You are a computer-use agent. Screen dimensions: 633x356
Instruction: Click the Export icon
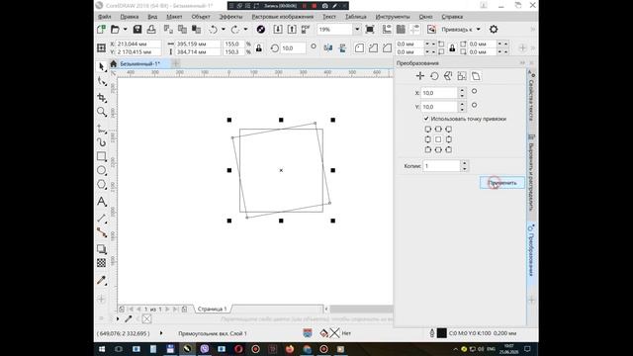[x=292, y=29]
